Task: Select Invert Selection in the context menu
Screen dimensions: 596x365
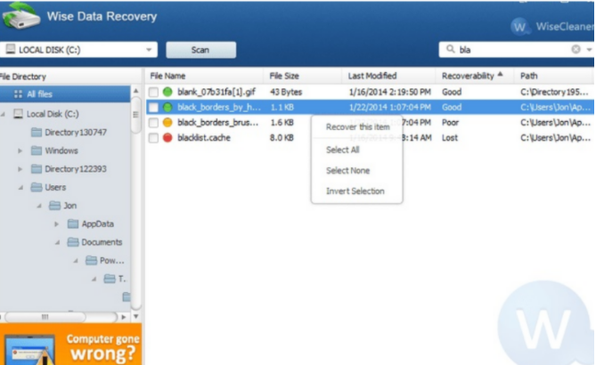Action: (x=355, y=191)
